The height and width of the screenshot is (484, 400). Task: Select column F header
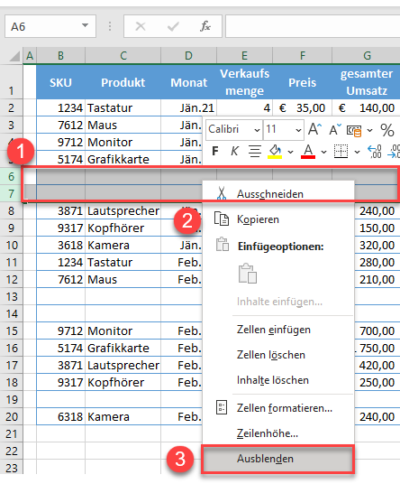(302, 56)
